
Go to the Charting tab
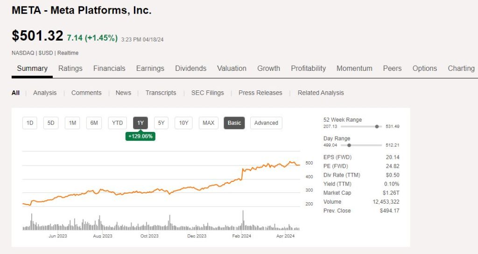[461, 69]
